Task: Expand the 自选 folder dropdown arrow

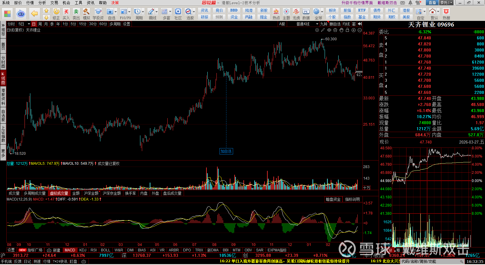Action: pos(115,12)
